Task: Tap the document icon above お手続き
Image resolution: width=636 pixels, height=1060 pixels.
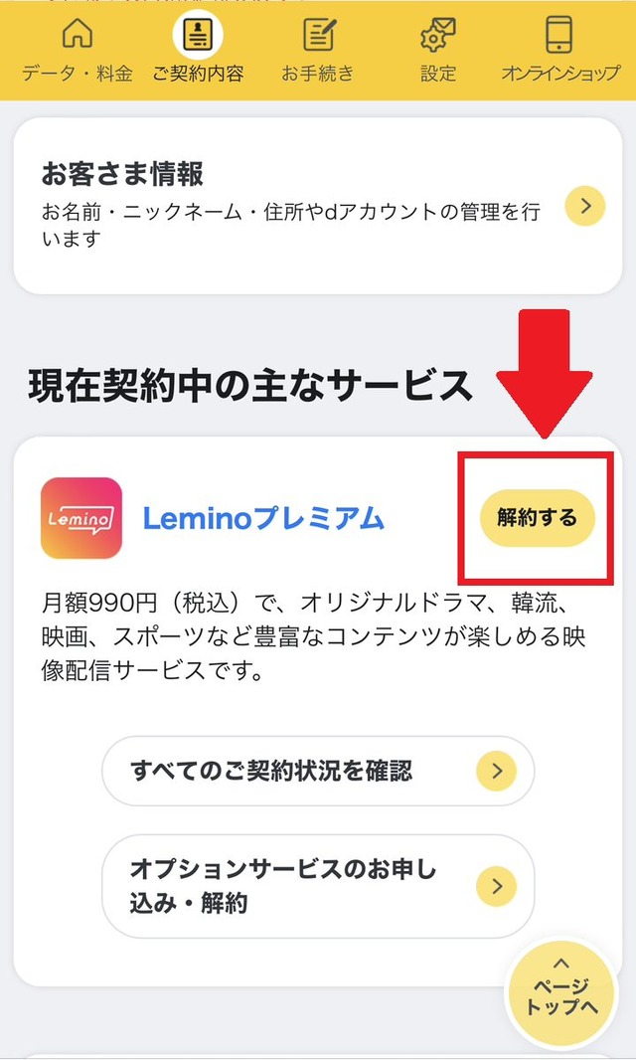Action: point(319,36)
